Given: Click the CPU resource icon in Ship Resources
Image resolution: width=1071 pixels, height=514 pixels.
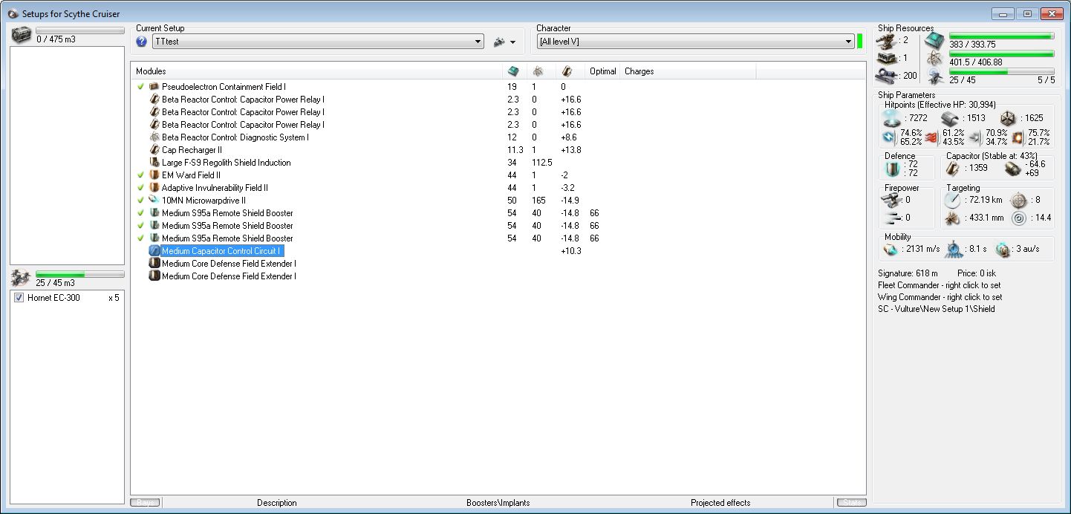Looking at the screenshot, I should [x=936, y=41].
